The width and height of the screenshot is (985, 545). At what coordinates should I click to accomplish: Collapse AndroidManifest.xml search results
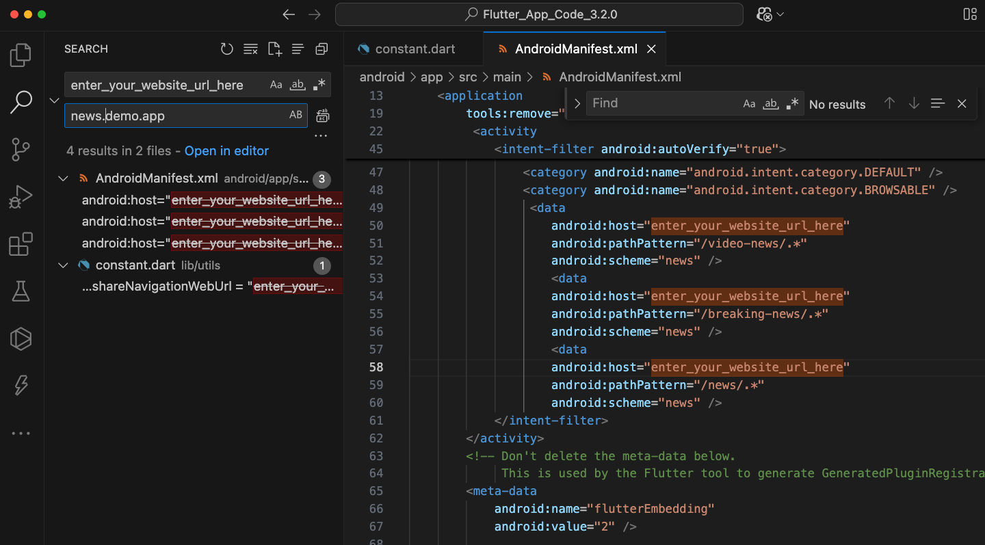pyautogui.click(x=64, y=178)
